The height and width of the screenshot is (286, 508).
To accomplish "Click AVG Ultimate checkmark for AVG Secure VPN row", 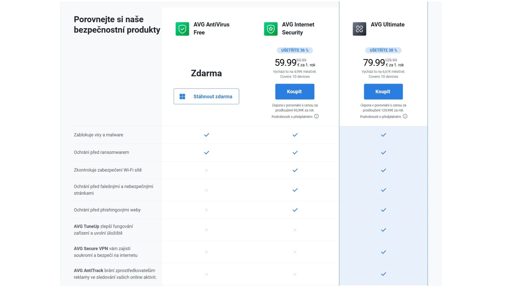I will (383, 252).
